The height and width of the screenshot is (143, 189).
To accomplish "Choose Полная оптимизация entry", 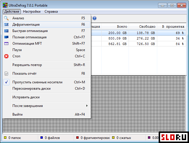I will coord(47,37).
